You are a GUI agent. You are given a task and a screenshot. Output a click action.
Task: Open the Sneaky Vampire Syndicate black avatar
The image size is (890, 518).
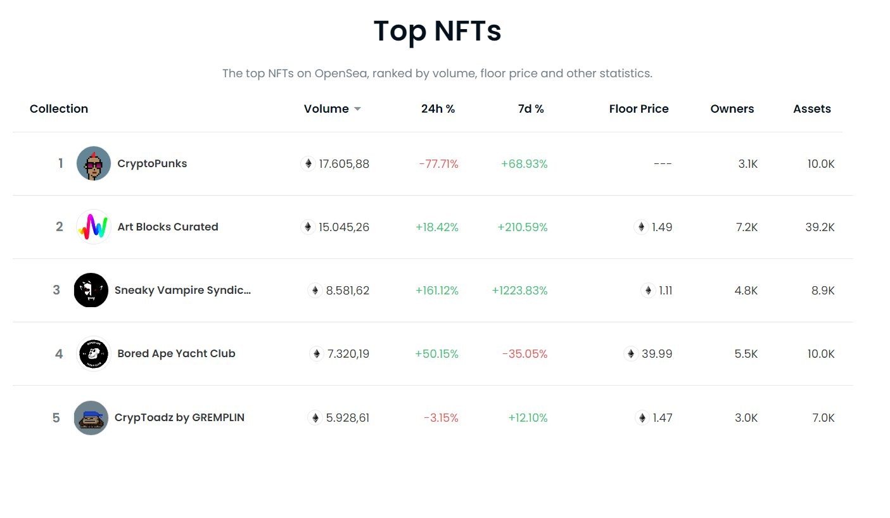91,290
